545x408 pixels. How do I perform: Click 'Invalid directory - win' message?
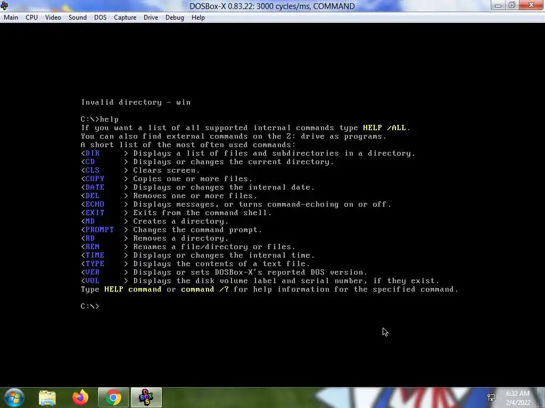136,103
